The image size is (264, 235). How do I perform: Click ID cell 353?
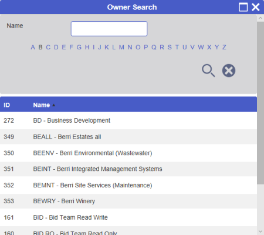9,201
